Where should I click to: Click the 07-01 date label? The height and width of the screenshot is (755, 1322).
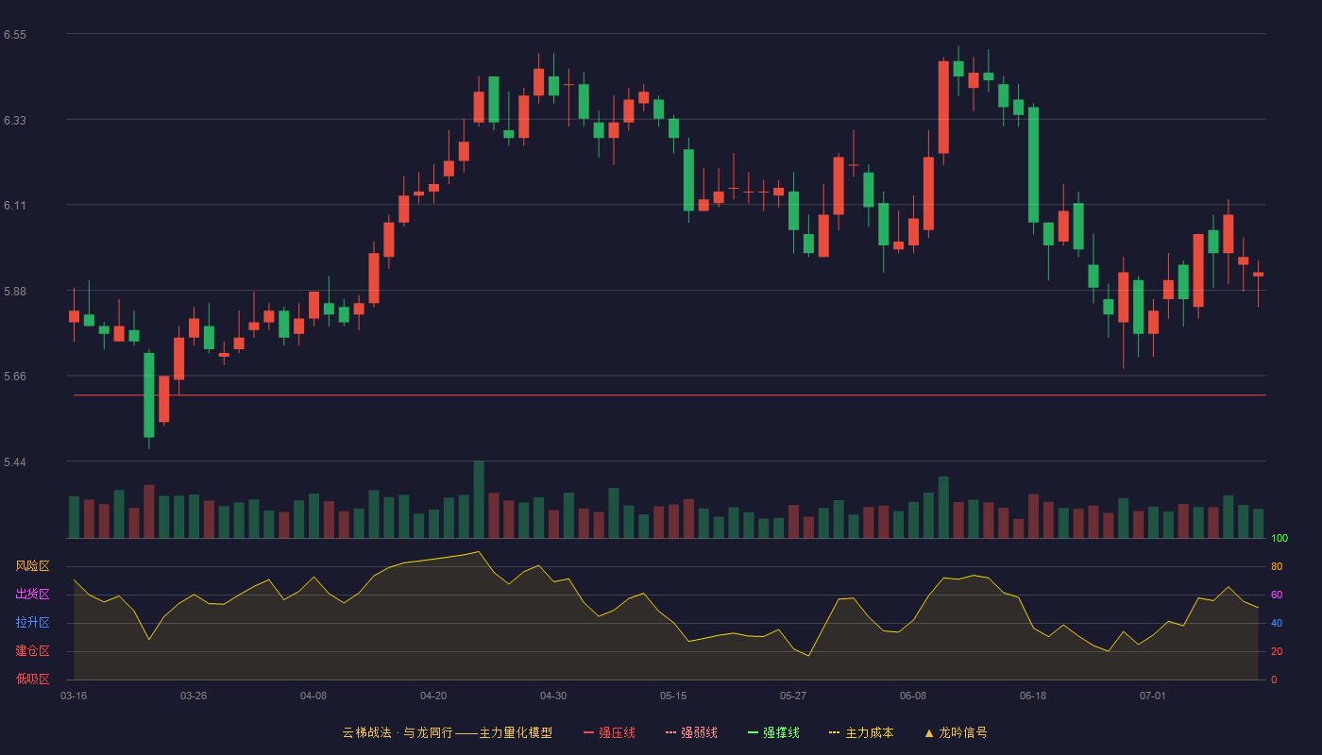1153,696
